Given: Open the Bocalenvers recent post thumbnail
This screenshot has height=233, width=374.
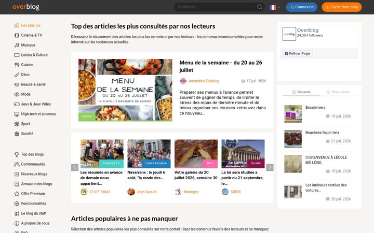Looking at the screenshot, I should (x=293, y=114).
